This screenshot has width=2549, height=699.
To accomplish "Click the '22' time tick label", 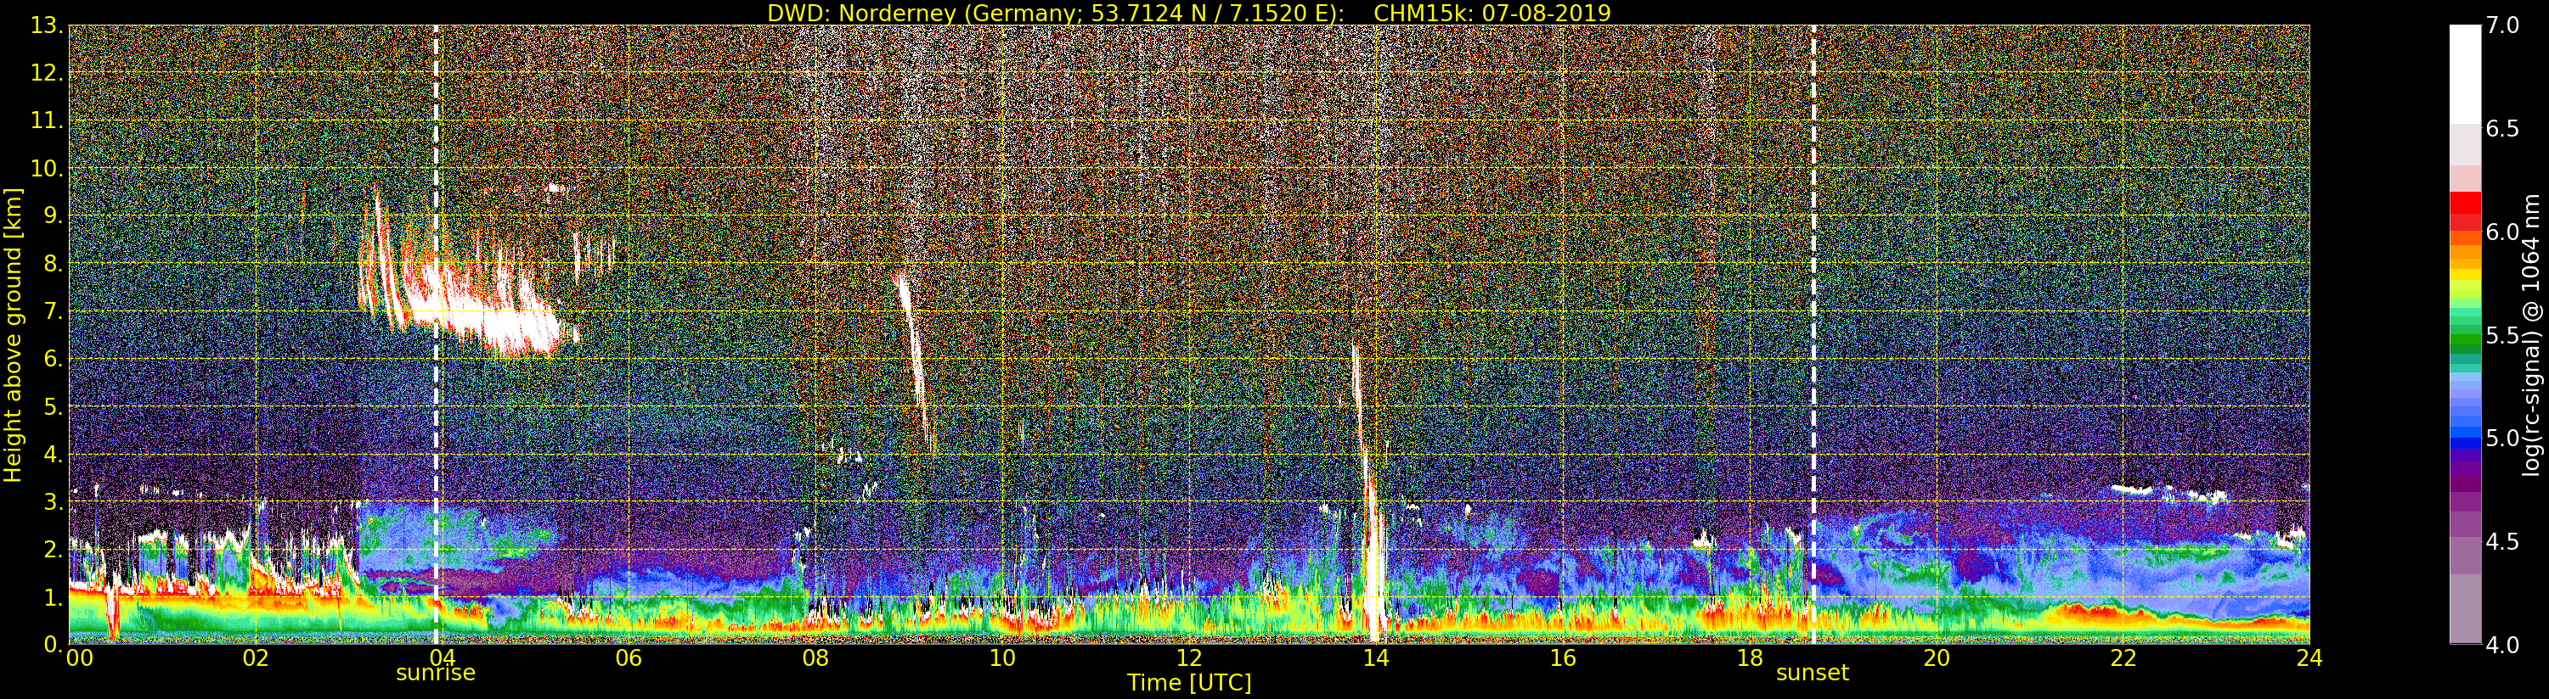I will coord(2123,657).
